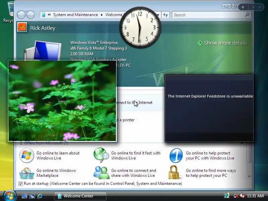Click the Windows Live logo orb icon
The height and width of the screenshot is (201, 268).
tap(26, 155)
